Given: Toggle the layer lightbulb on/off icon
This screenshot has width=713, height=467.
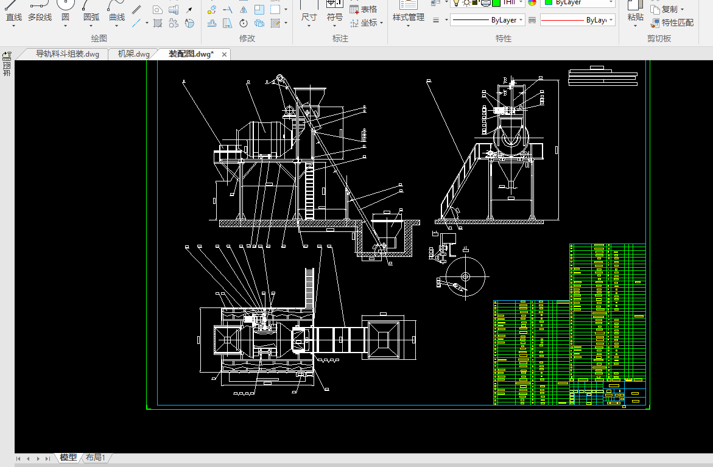Looking at the screenshot, I should pyautogui.click(x=455, y=2).
